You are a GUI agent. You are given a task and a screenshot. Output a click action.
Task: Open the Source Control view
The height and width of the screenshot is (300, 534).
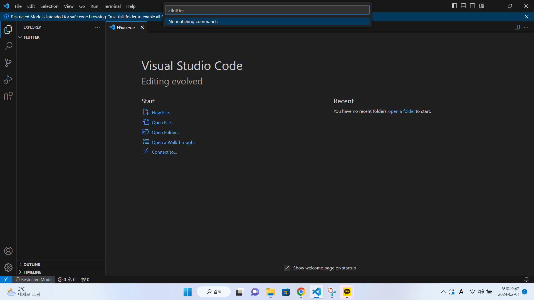click(x=8, y=63)
